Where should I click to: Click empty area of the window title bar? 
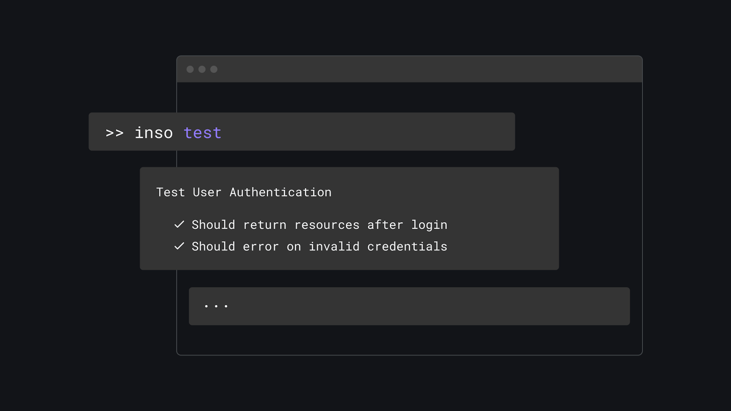pyautogui.click(x=428, y=69)
